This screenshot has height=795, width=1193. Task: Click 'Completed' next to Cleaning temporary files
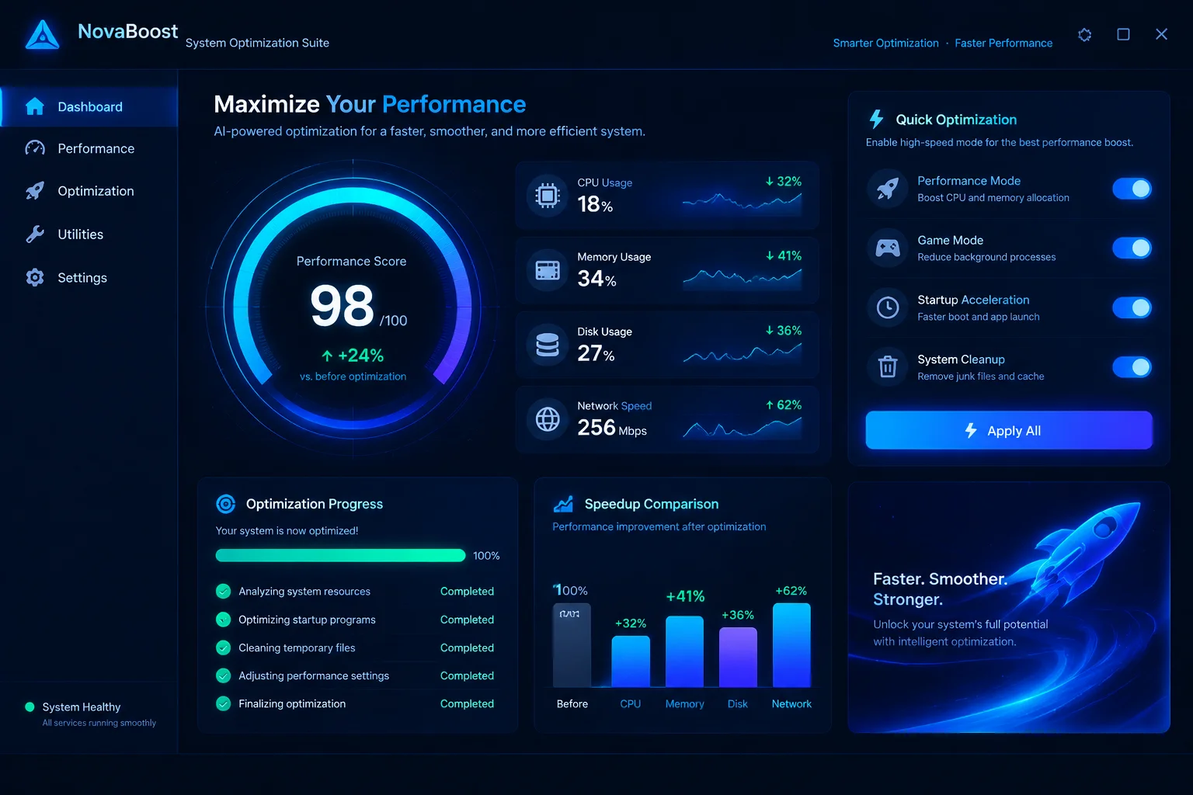(467, 647)
